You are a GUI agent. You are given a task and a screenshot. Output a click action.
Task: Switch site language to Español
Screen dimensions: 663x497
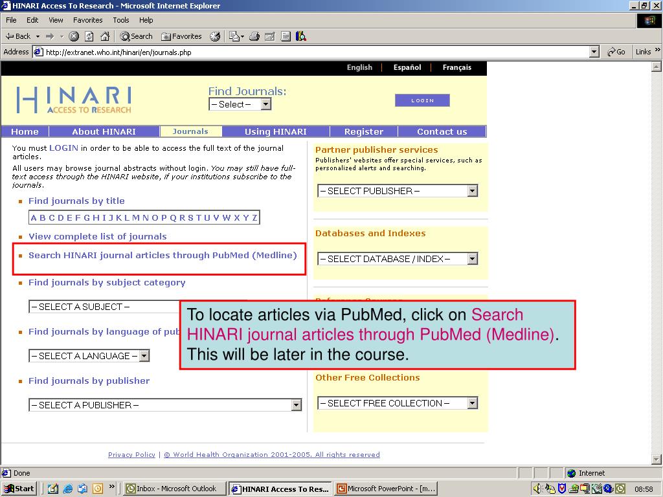pos(407,67)
